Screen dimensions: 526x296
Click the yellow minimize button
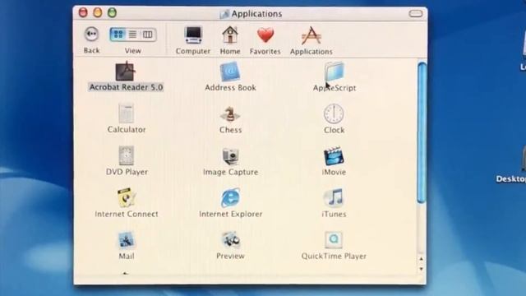[98, 13]
